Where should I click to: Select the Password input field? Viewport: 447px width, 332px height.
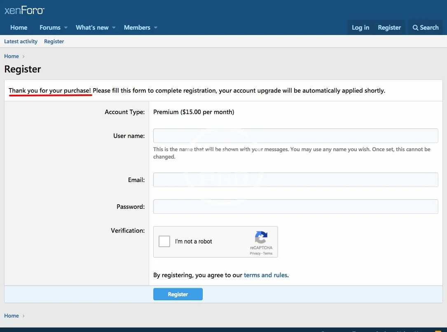point(295,206)
